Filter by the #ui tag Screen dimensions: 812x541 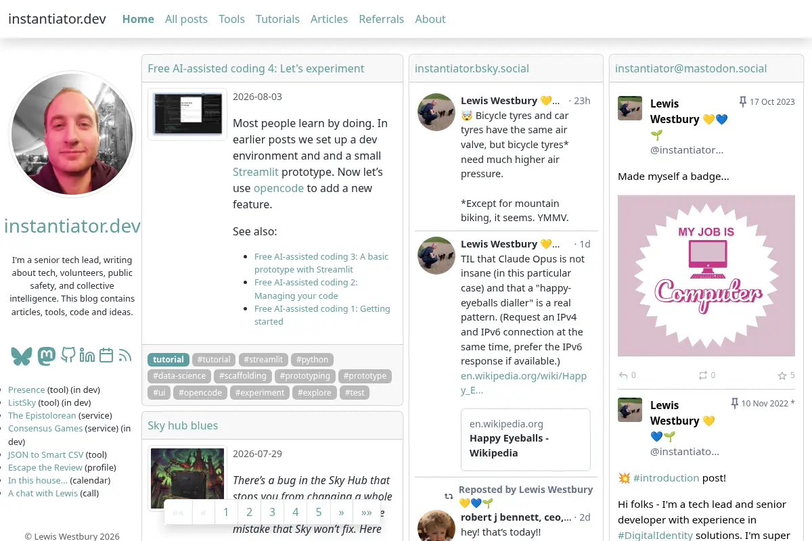click(x=159, y=392)
